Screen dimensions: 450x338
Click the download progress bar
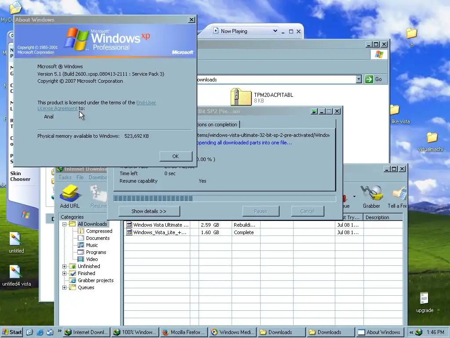[x=225, y=198]
